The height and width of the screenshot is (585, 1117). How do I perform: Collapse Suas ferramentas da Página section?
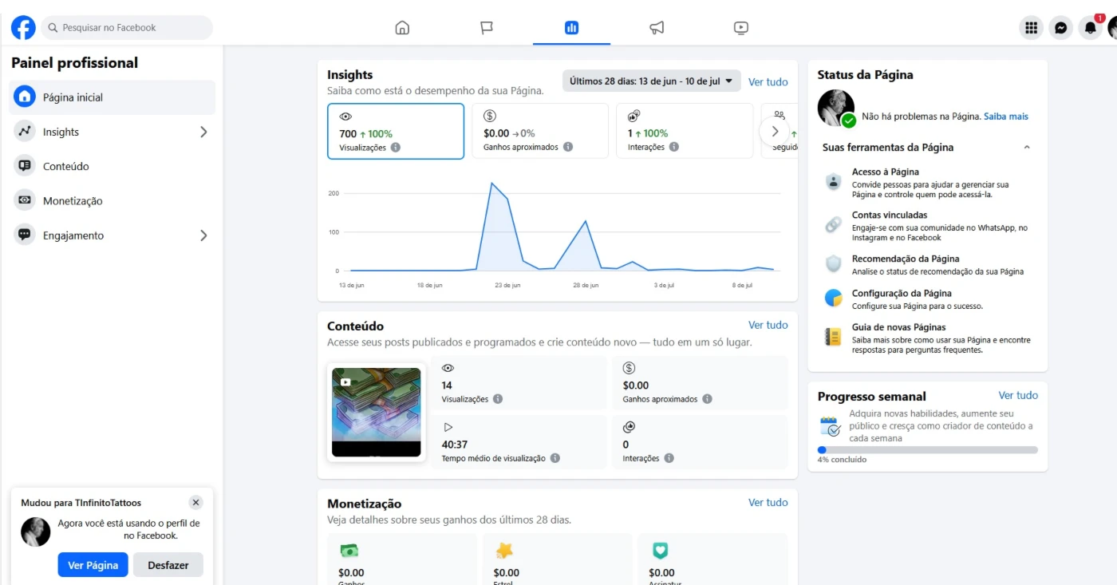click(1027, 148)
